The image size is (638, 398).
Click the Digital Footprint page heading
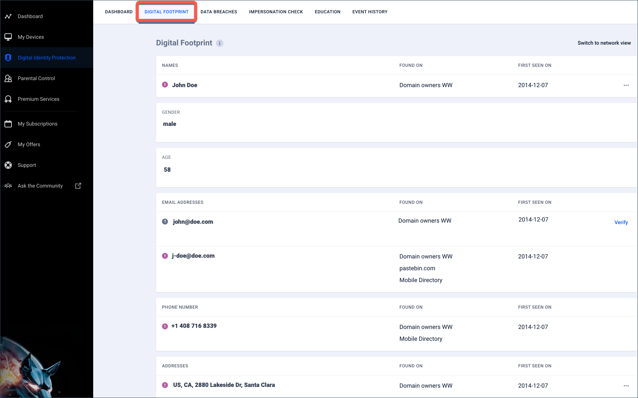184,43
